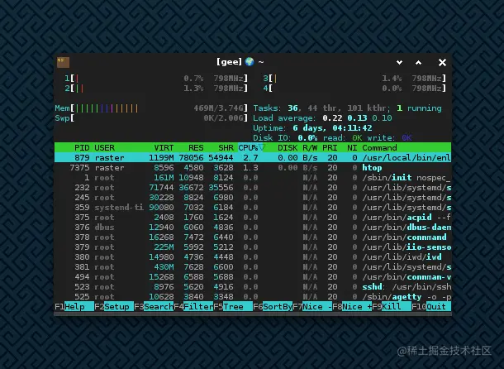Activate F3 Search

[154, 306]
